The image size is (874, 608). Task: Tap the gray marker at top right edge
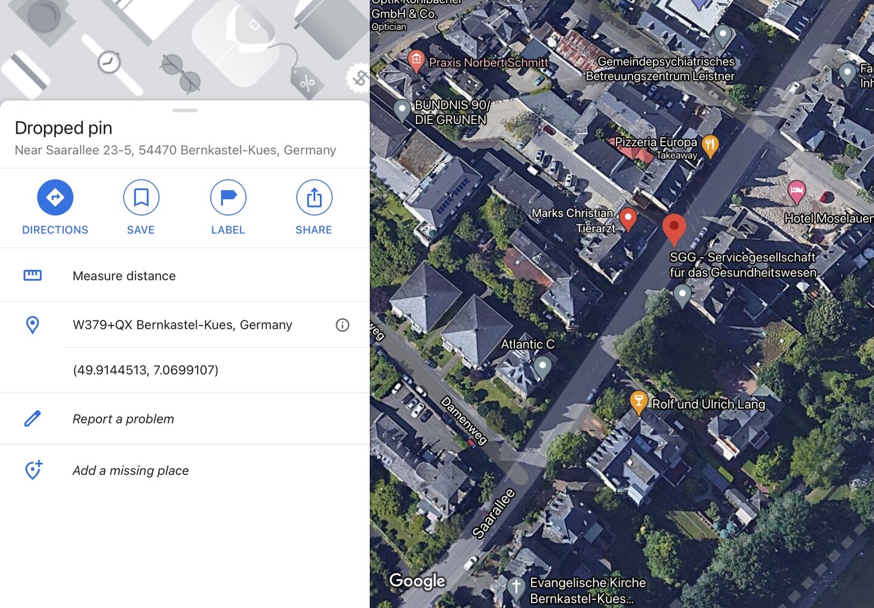click(847, 74)
